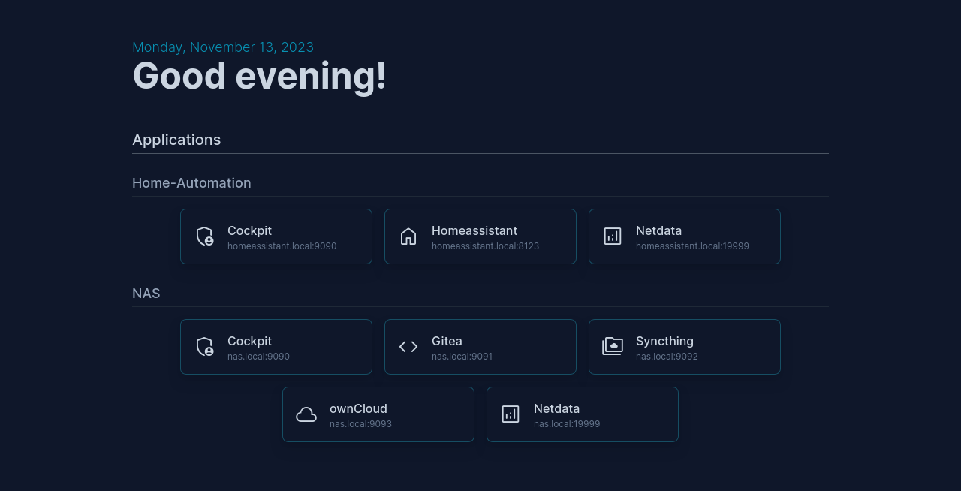Click the nas.local:19999 address
The image size is (961, 491).
pos(567,424)
